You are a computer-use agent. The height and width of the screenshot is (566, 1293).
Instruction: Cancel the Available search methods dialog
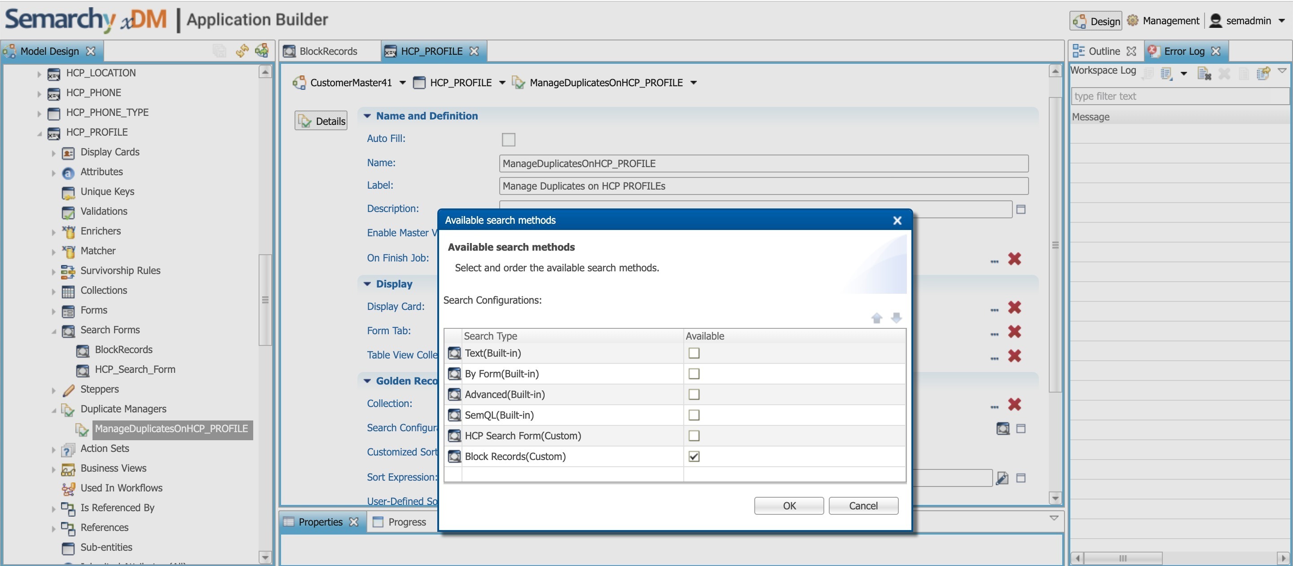coord(863,506)
